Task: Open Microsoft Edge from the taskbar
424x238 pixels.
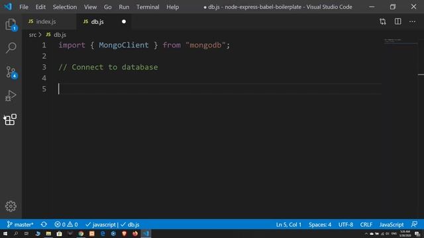Action: click(x=103, y=233)
